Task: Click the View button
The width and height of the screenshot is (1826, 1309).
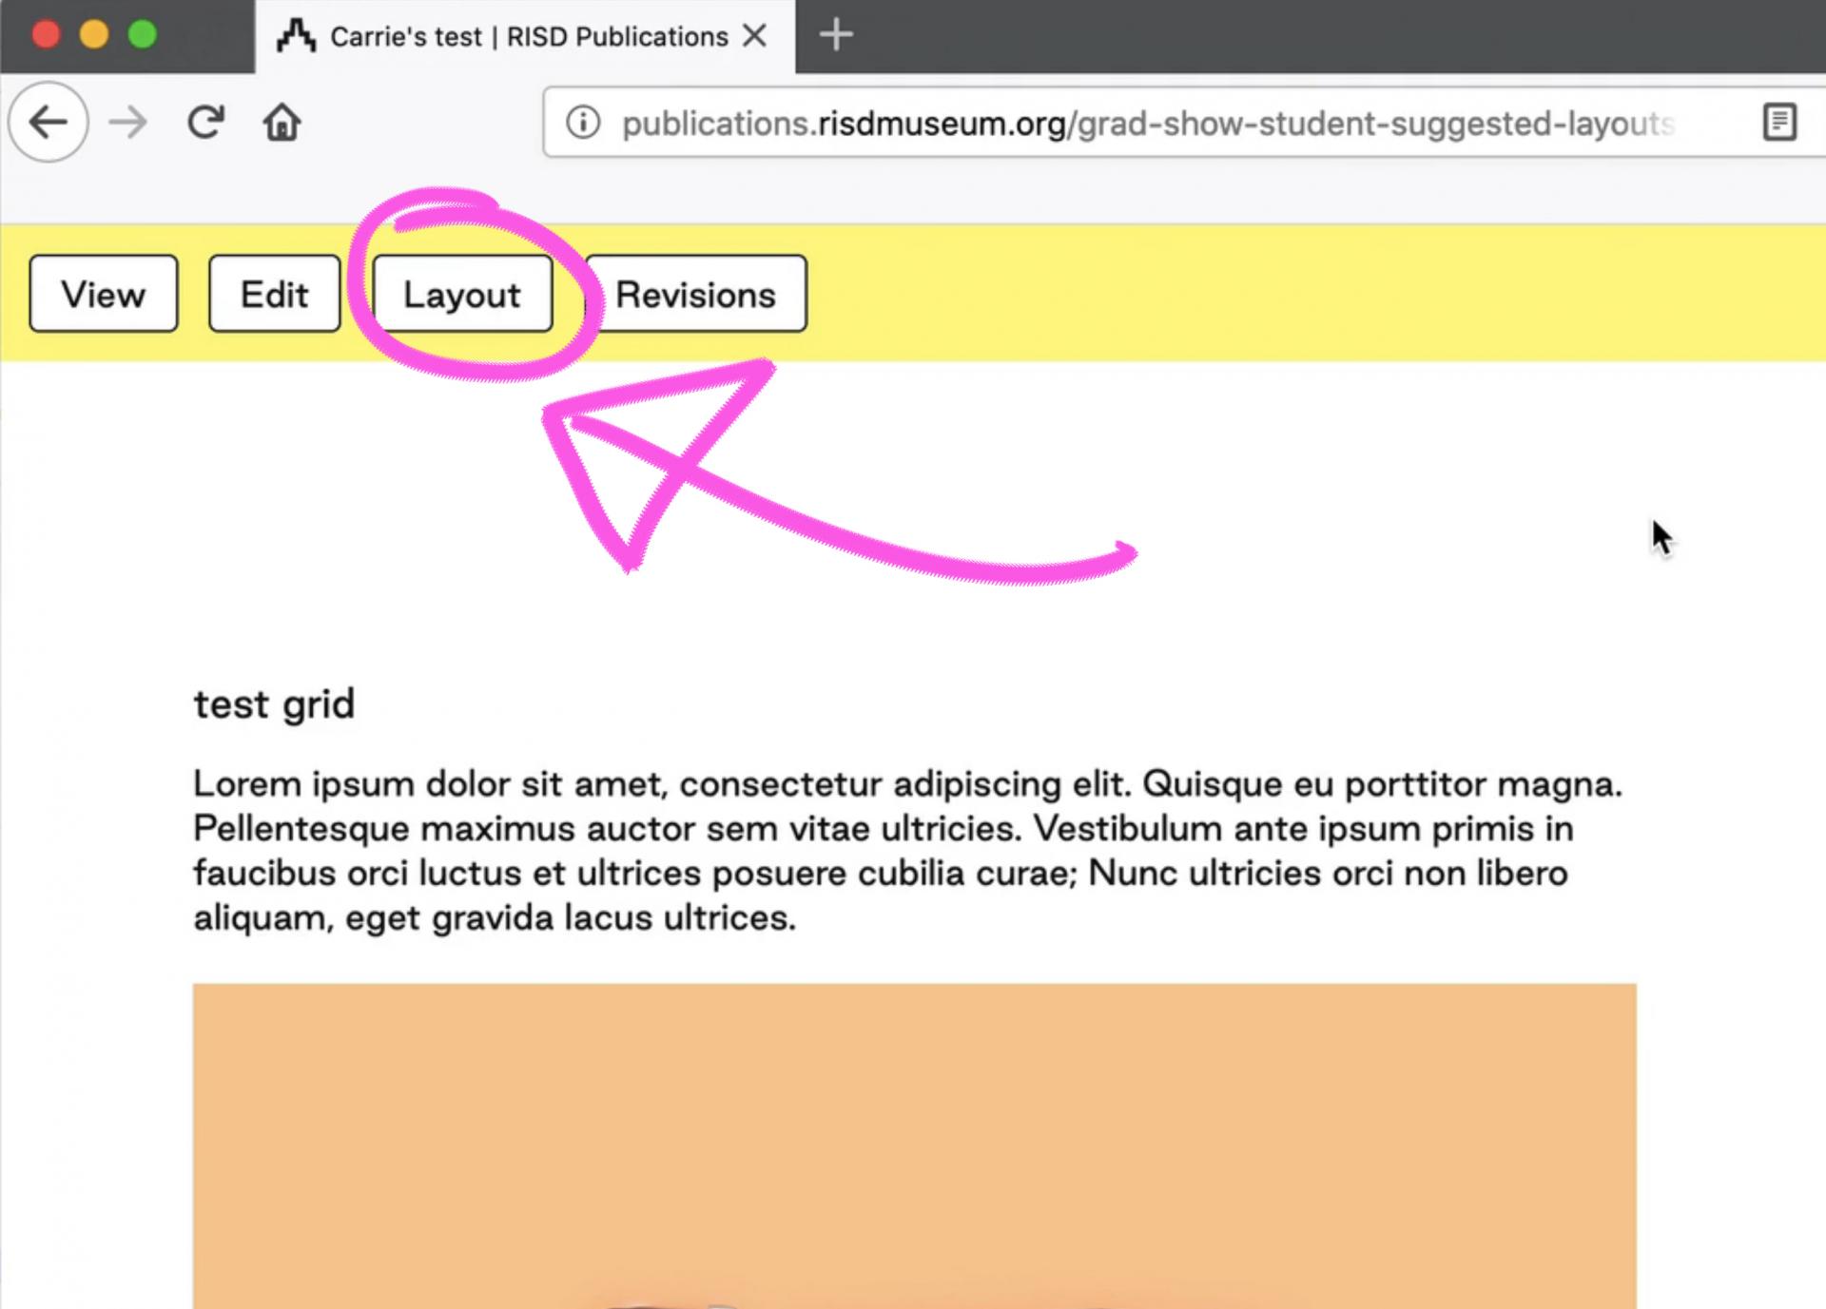Action: (x=102, y=293)
